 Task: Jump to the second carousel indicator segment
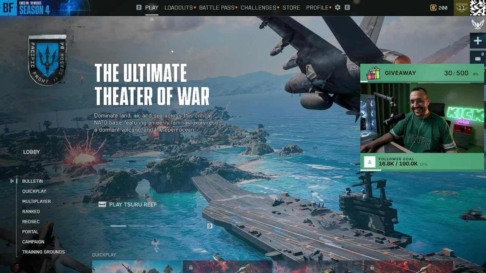pyautogui.click(x=137, y=226)
